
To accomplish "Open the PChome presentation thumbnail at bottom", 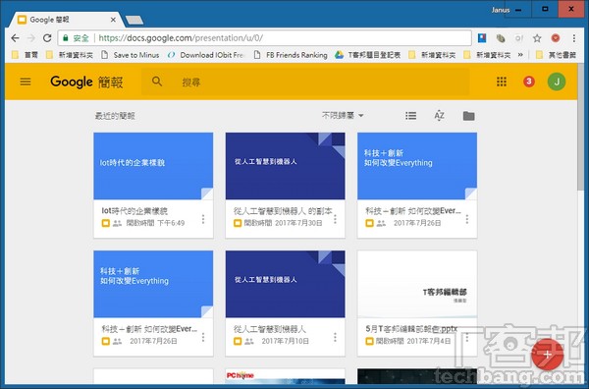I will 285,376.
